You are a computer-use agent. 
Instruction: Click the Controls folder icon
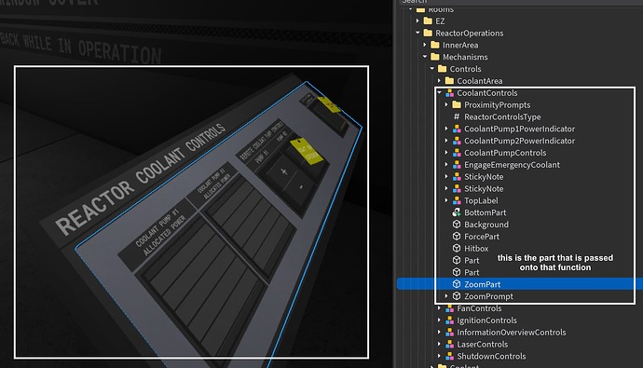pos(442,69)
